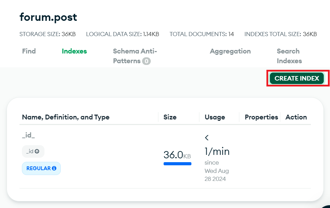Image resolution: width=330 pixels, height=208 pixels.
Task: Go to the Aggregation tab
Action: 230,51
